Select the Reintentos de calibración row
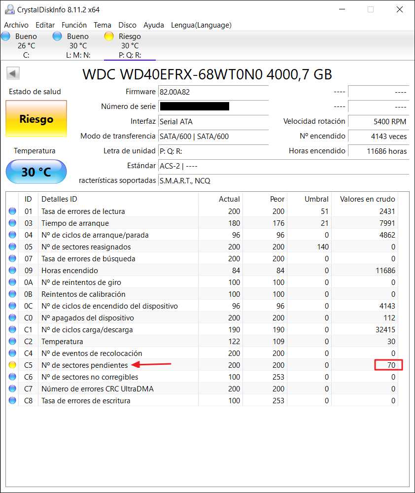This screenshot has width=415, height=493. [x=202, y=294]
